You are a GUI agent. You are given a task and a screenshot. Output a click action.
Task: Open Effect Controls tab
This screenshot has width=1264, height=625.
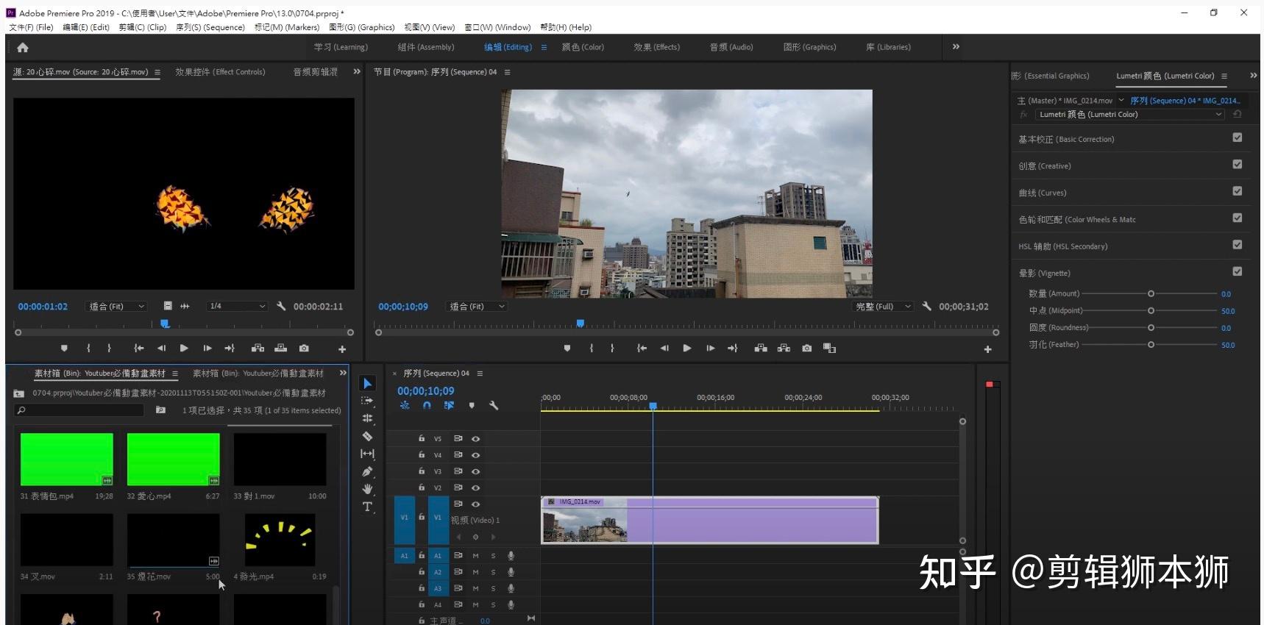point(220,72)
